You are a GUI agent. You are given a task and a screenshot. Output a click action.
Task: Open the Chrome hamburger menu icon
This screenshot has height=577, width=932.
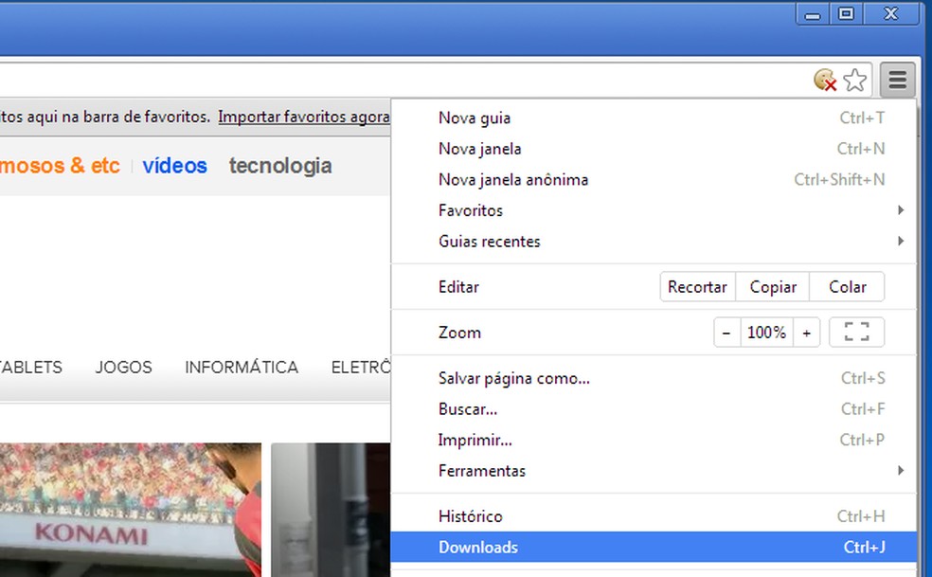tap(896, 81)
